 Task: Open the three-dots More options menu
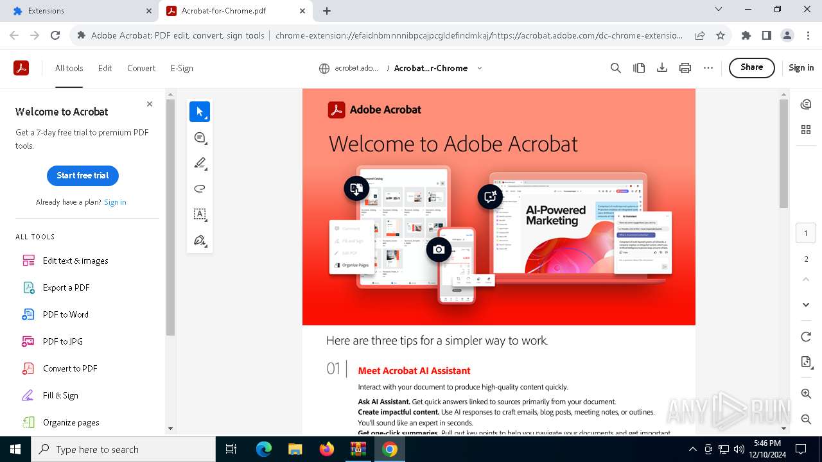(708, 68)
